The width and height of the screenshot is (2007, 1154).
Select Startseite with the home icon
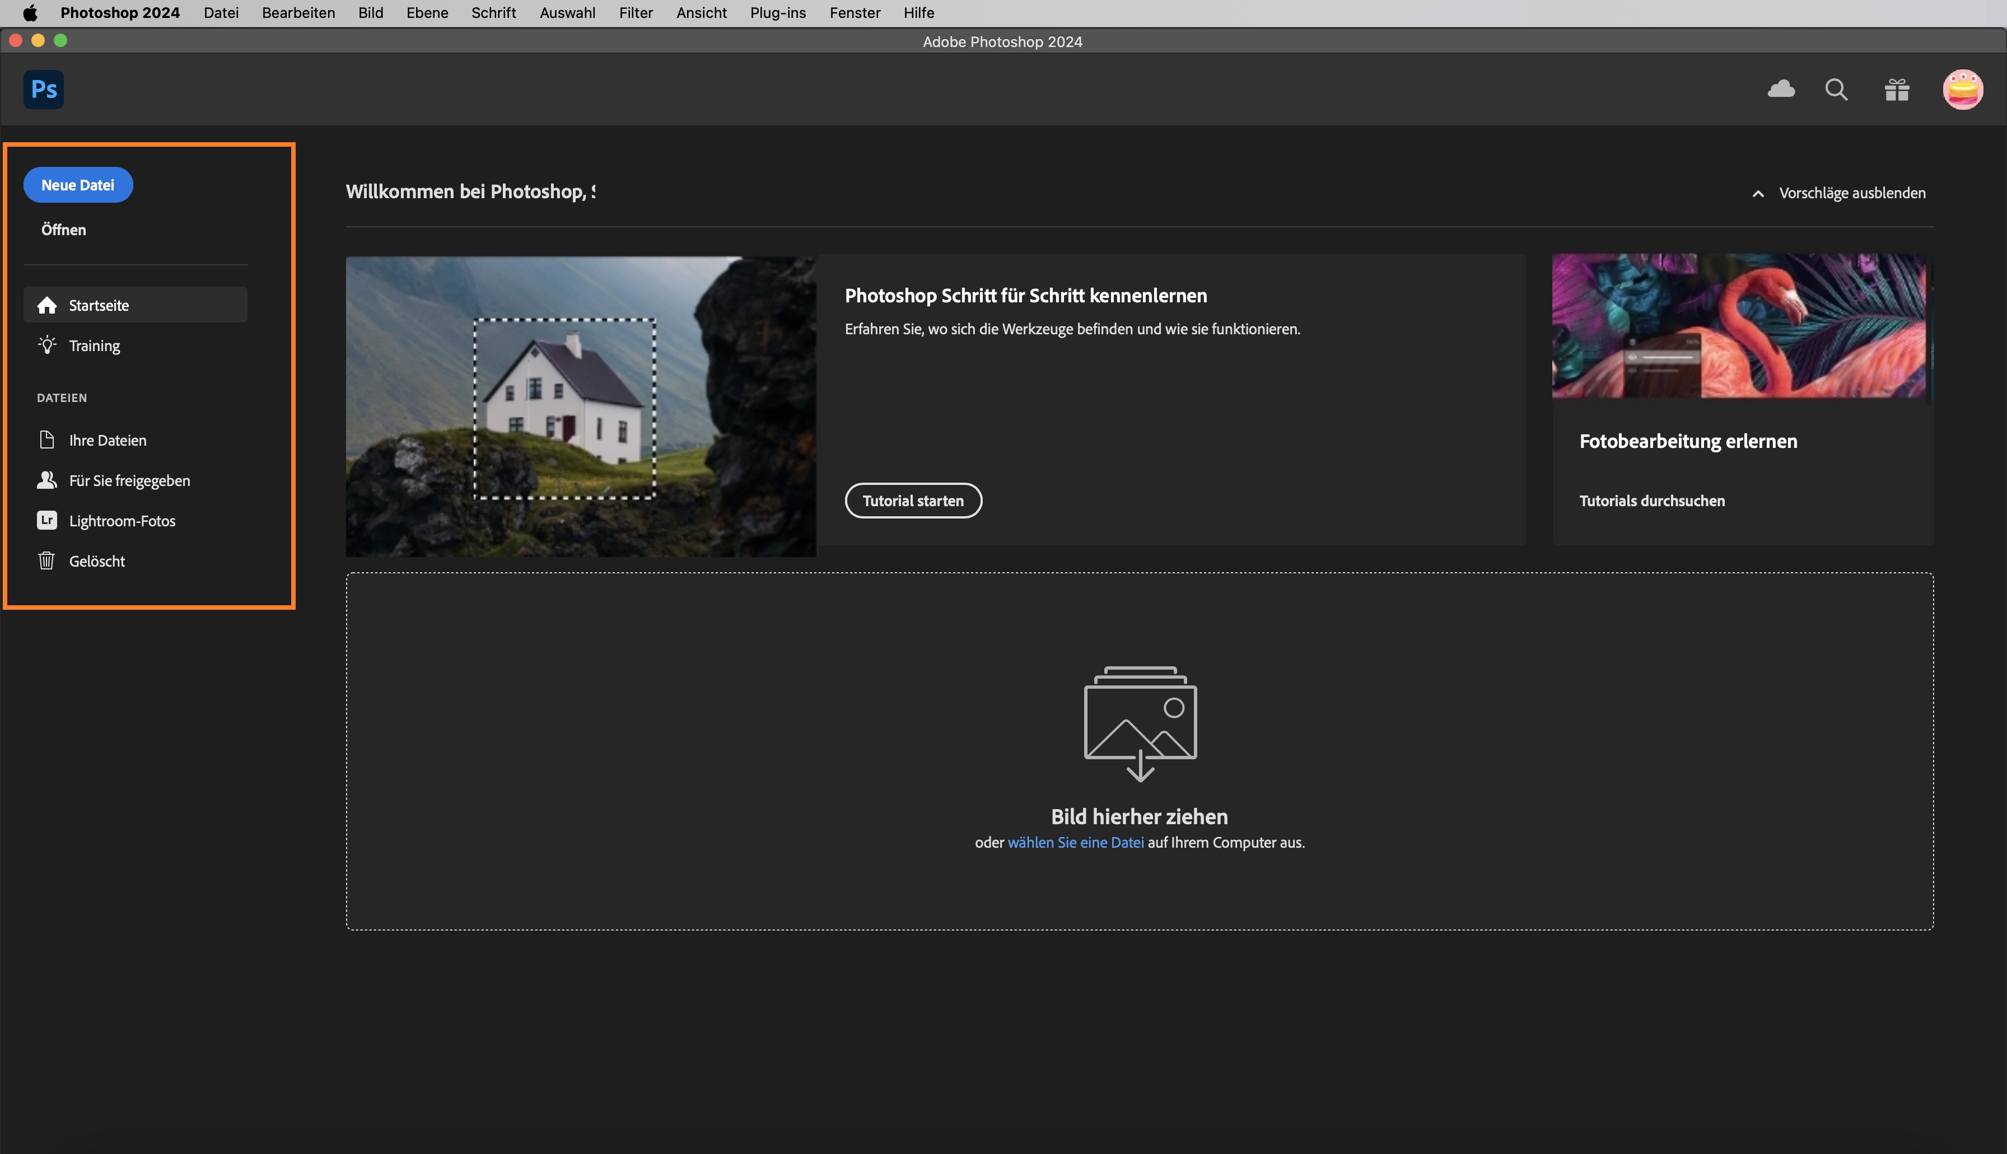pyautogui.click(x=100, y=305)
